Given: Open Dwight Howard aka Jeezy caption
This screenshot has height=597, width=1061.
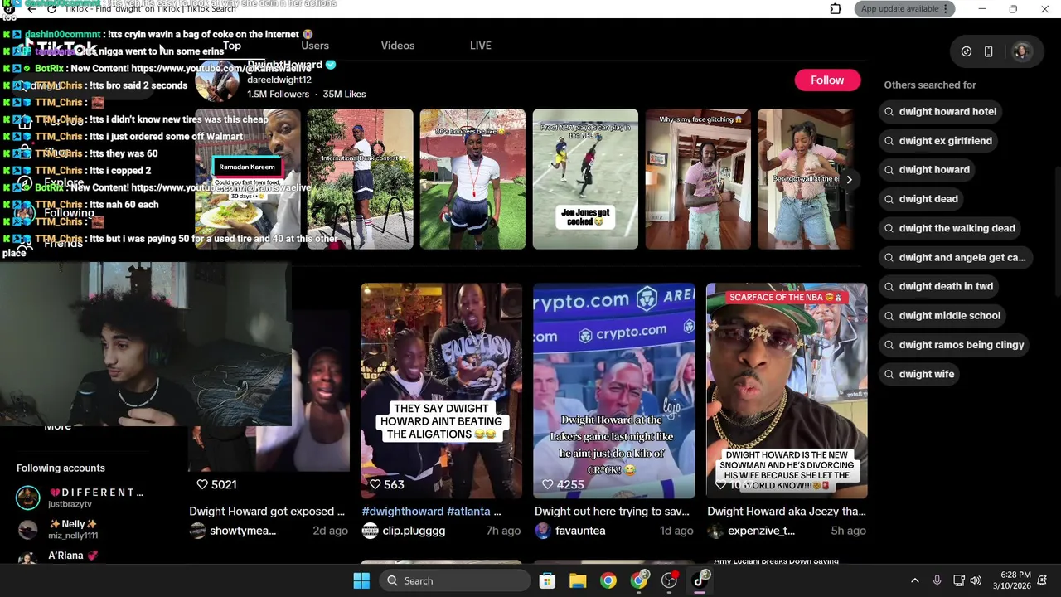Looking at the screenshot, I should (x=787, y=512).
